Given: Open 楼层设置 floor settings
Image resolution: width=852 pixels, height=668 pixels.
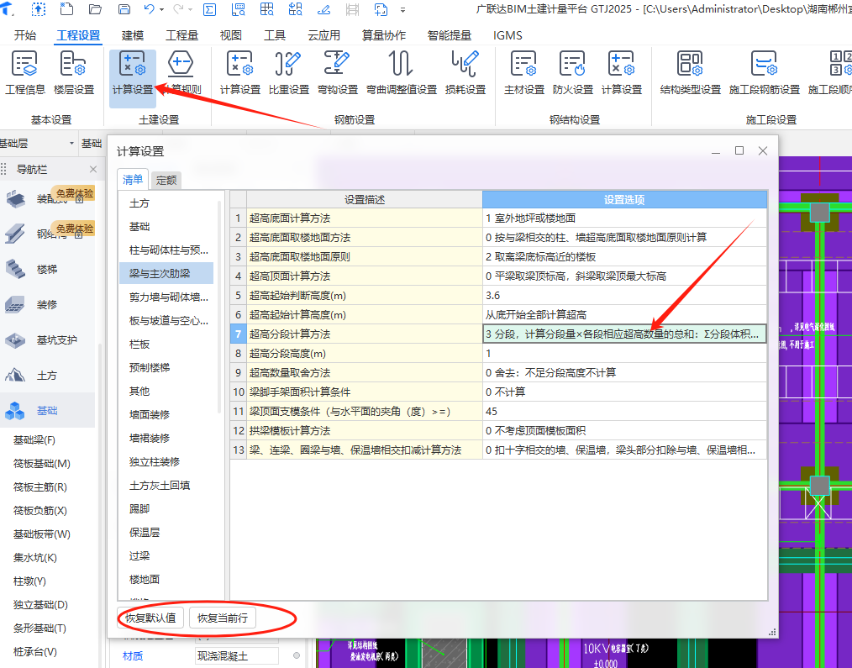Looking at the screenshot, I should 74,73.
